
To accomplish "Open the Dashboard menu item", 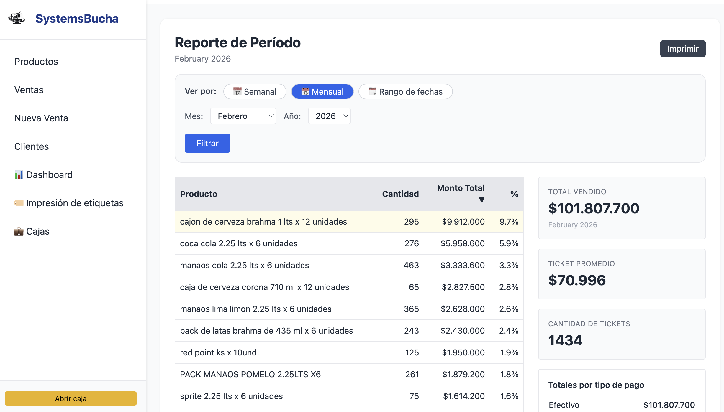I will coord(43,175).
